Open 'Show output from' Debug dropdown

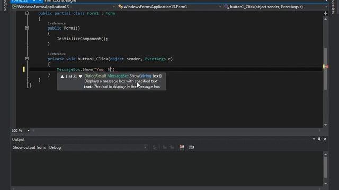coord(97,147)
